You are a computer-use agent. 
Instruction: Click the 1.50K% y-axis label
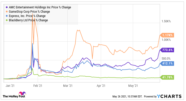click(166, 21)
